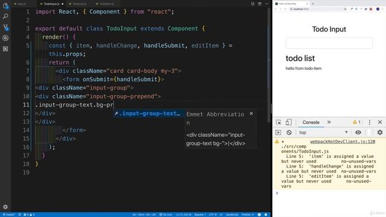
Task: Accept the .input-group-text Emmet suggestion
Action: [x=149, y=113]
